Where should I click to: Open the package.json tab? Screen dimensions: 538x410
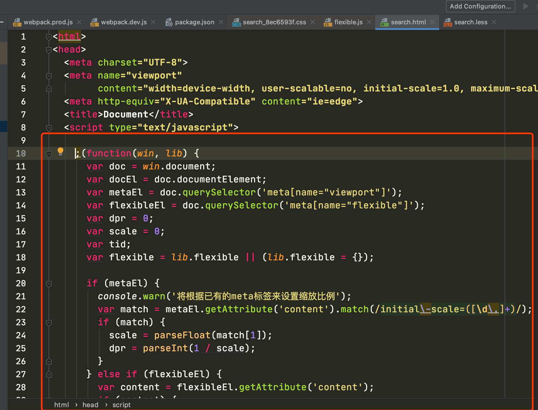pos(195,22)
